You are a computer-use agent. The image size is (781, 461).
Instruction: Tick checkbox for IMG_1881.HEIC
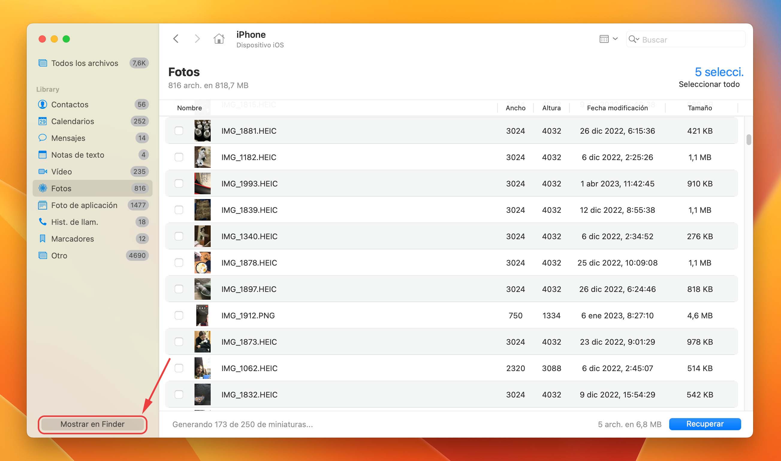[x=179, y=131]
